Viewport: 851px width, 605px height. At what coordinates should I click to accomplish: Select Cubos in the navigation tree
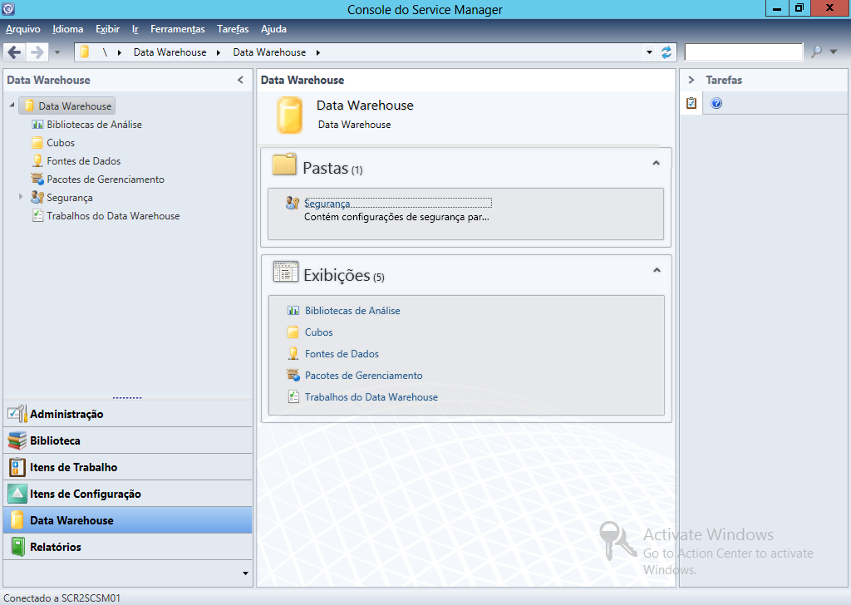coord(61,143)
